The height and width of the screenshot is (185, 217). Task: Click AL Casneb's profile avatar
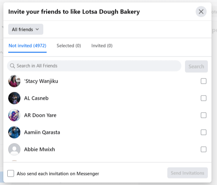(14, 98)
